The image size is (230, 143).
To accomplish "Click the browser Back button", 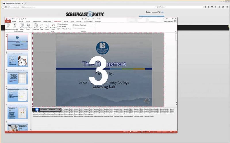I will pyautogui.click(x=3, y=7).
